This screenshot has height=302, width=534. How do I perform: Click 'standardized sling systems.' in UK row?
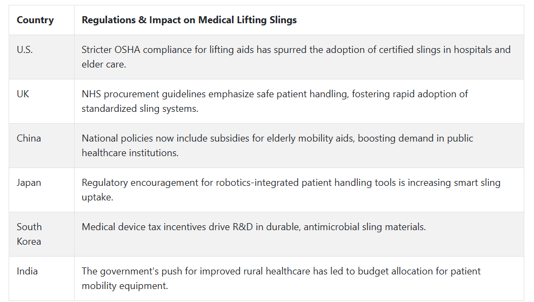[140, 109]
